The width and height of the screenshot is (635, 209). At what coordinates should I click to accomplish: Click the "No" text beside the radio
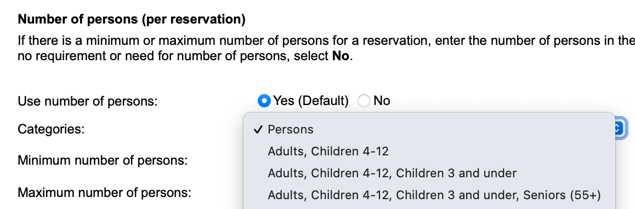point(382,101)
